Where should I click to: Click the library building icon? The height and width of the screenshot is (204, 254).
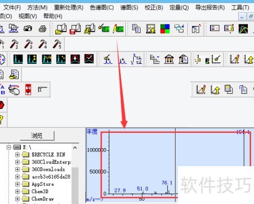point(169,59)
